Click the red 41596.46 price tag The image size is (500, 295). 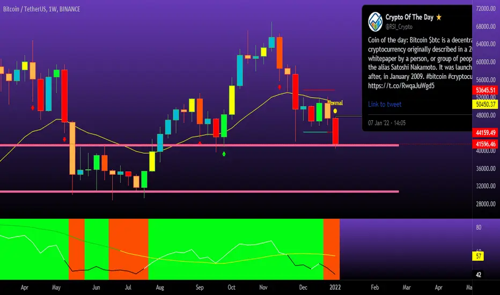pyautogui.click(x=486, y=144)
